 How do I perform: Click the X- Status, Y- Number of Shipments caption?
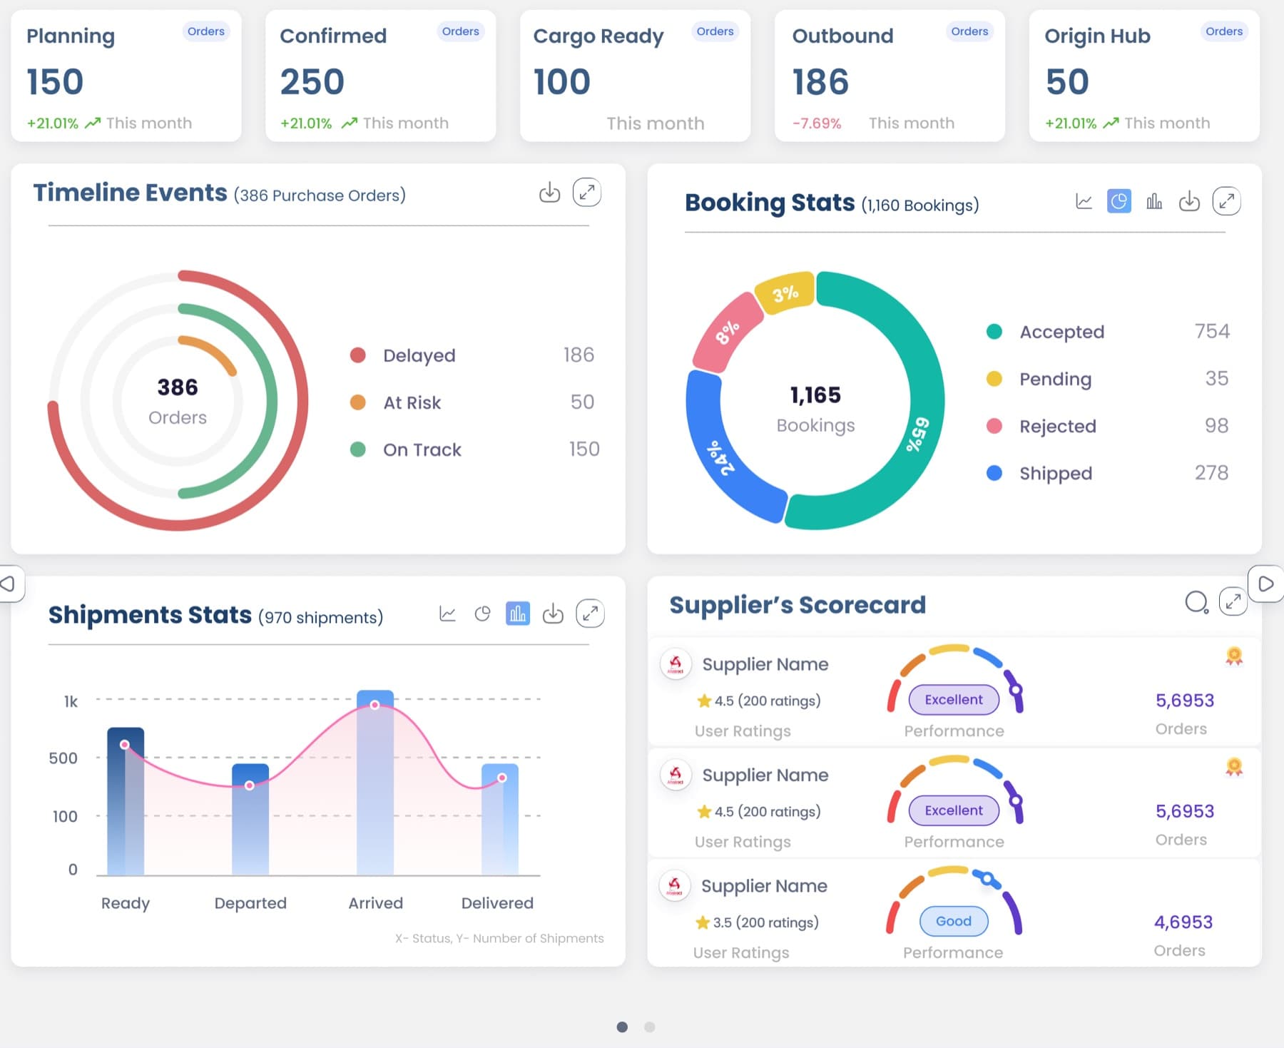pos(499,938)
